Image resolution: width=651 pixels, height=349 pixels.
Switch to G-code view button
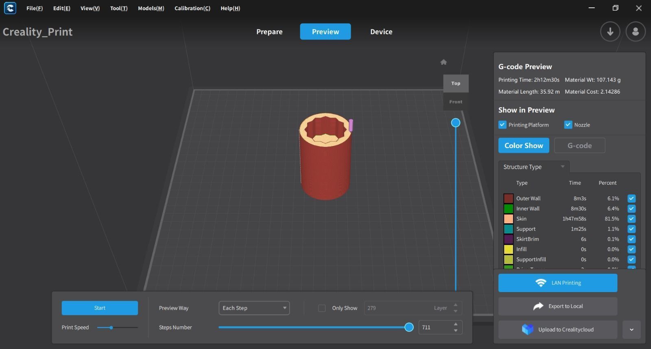579,146
